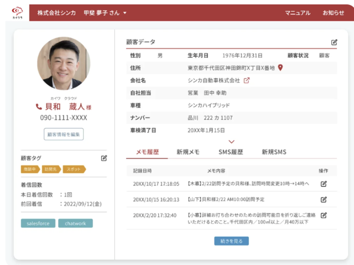Edit the memo dated 20XX/10/17 17:18:05
The width and height of the screenshot is (354, 265).
(324, 184)
